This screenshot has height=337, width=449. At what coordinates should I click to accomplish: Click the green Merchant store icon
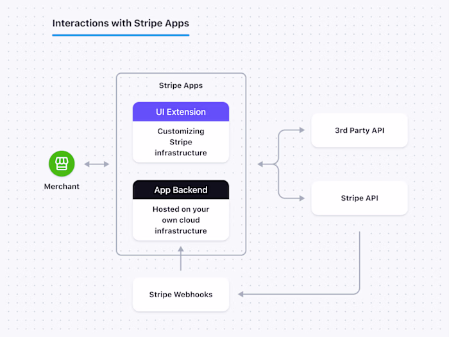62,164
